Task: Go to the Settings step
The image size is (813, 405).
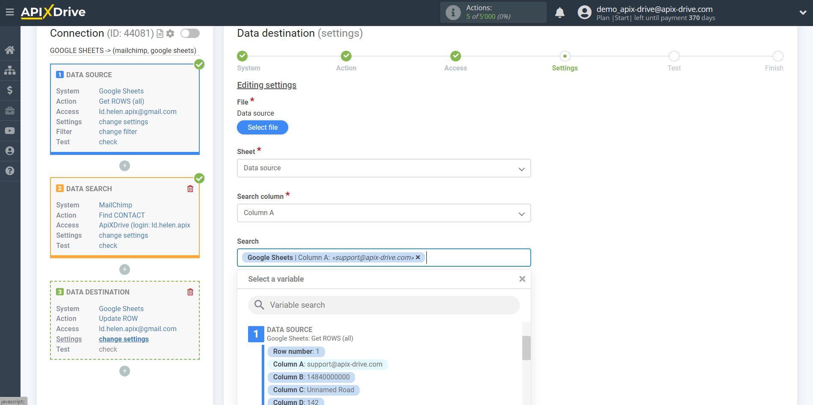Action: 565,56
